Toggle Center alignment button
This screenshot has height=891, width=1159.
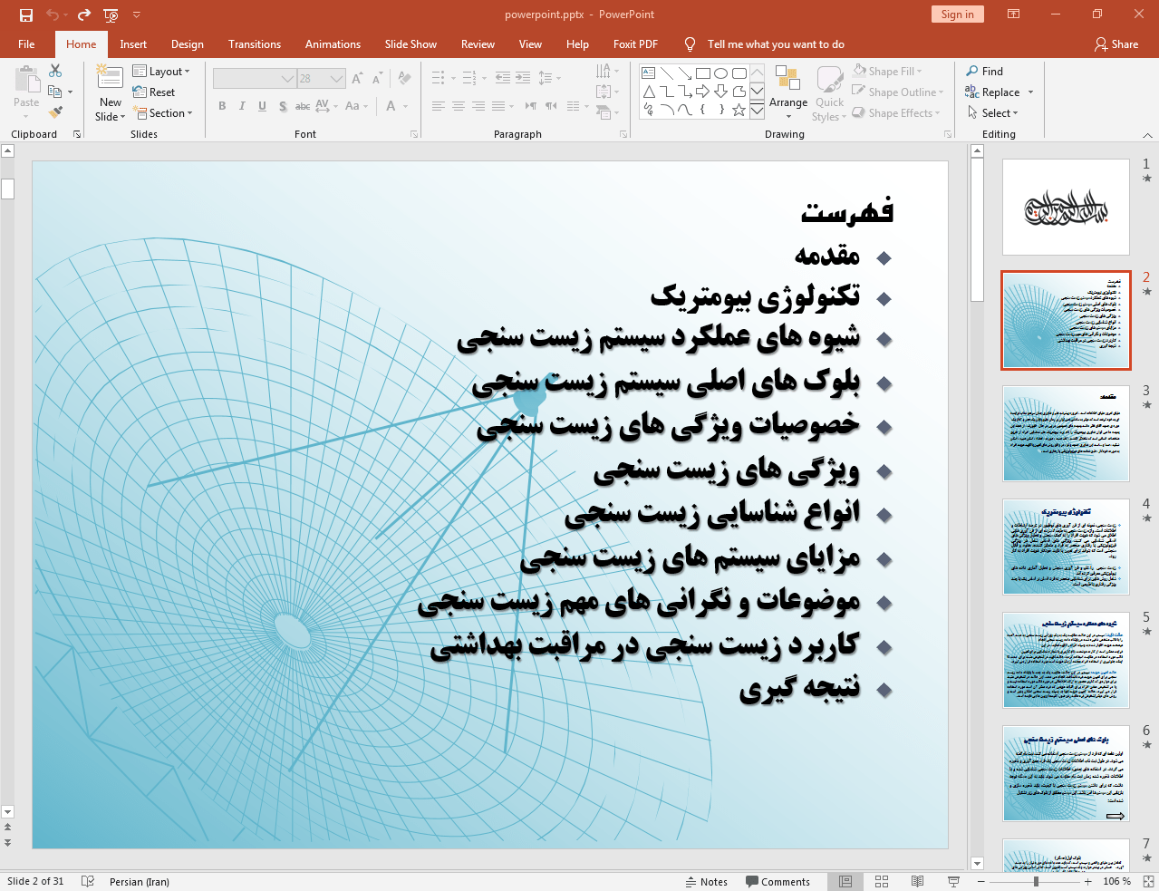click(459, 106)
